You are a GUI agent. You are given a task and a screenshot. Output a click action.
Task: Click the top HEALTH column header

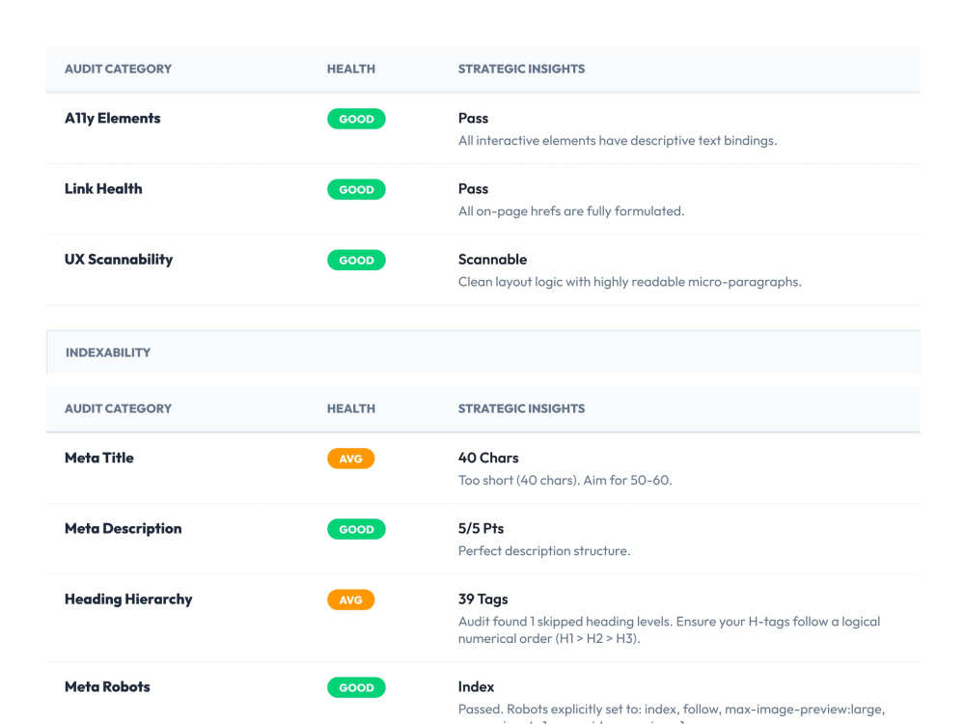[351, 69]
